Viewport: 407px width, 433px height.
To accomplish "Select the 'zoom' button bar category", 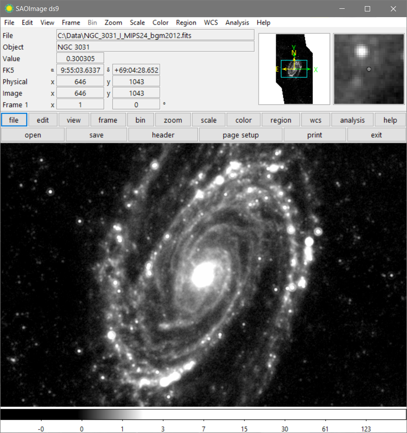I will point(173,120).
